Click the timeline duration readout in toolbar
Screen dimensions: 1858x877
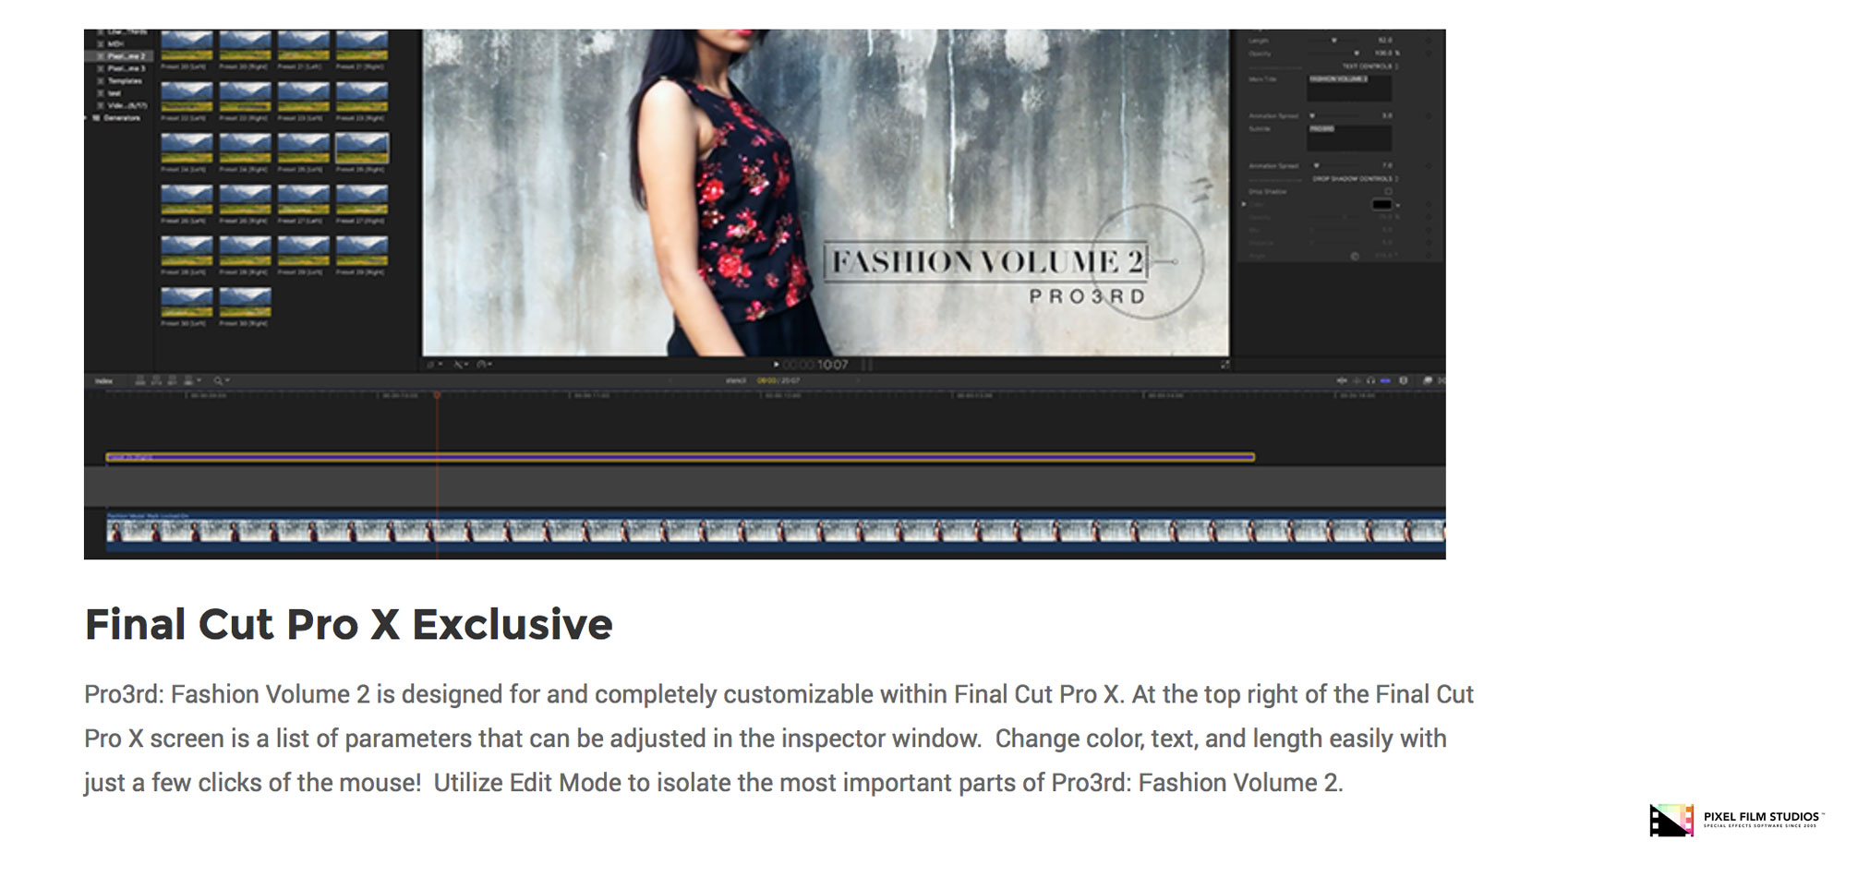[x=778, y=380]
